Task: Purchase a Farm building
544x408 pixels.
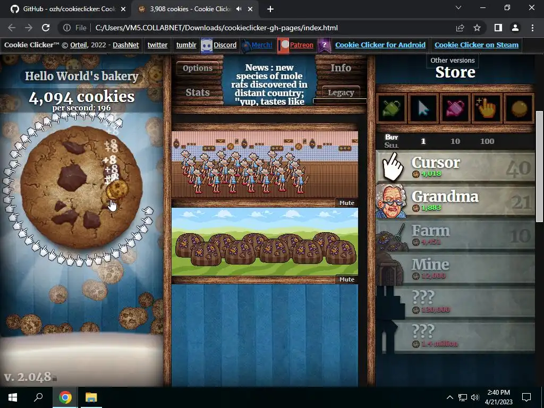Action: coord(455,235)
